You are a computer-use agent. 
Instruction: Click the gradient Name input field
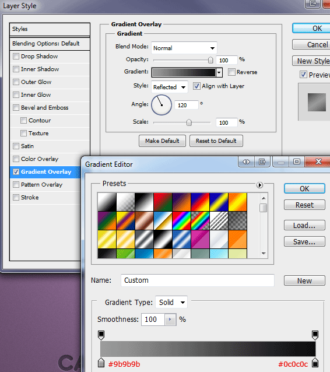(x=198, y=280)
